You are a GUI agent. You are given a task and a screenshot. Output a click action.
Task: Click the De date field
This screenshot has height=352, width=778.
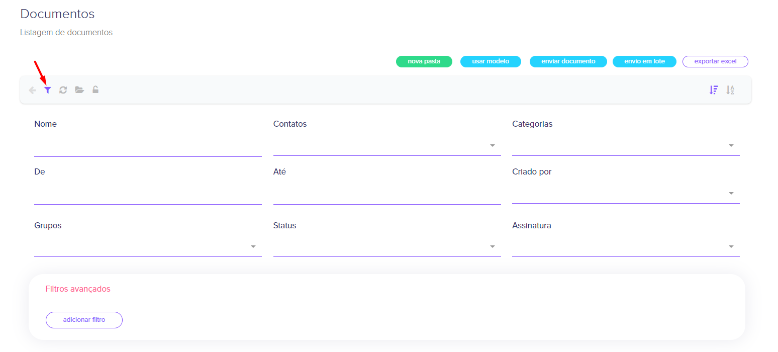(x=148, y=195)
